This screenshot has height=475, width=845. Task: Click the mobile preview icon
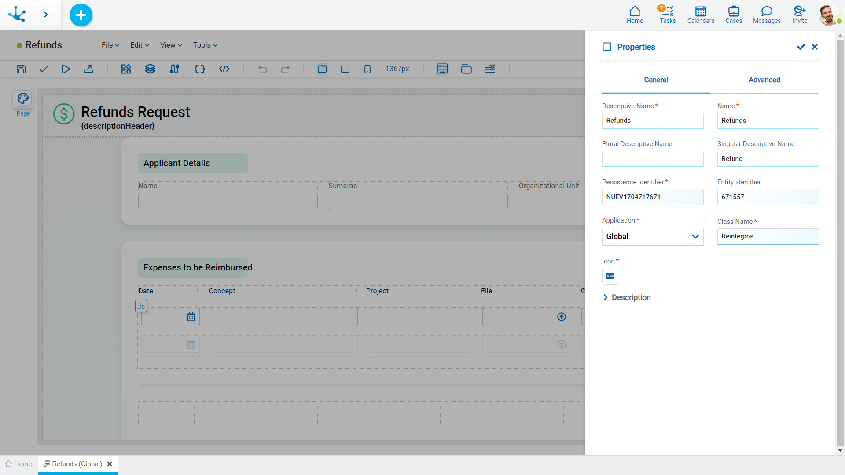(x=367, y=69)
